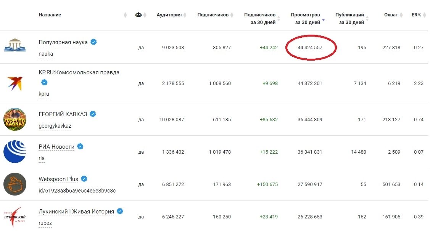Click sort arrows beside Публикаций за 30 дней
Screen dimensions: 430x231
(367, 18)
